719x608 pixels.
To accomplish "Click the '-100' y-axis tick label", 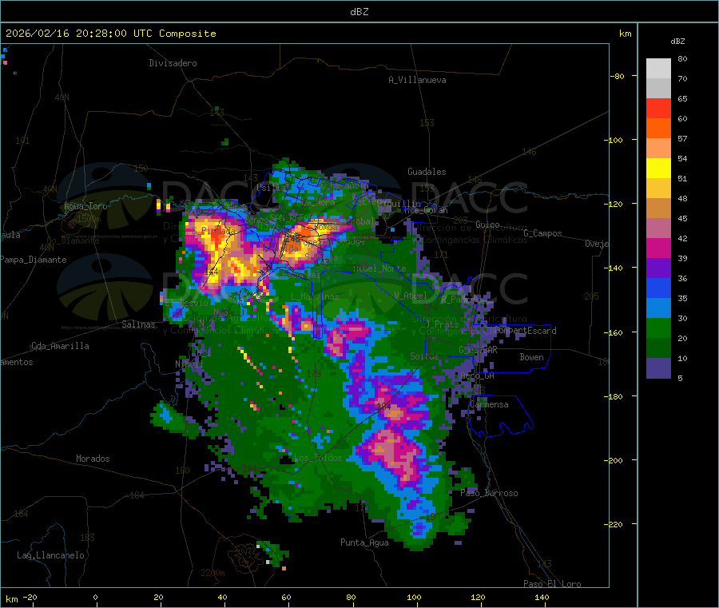I will pos(614,141).
